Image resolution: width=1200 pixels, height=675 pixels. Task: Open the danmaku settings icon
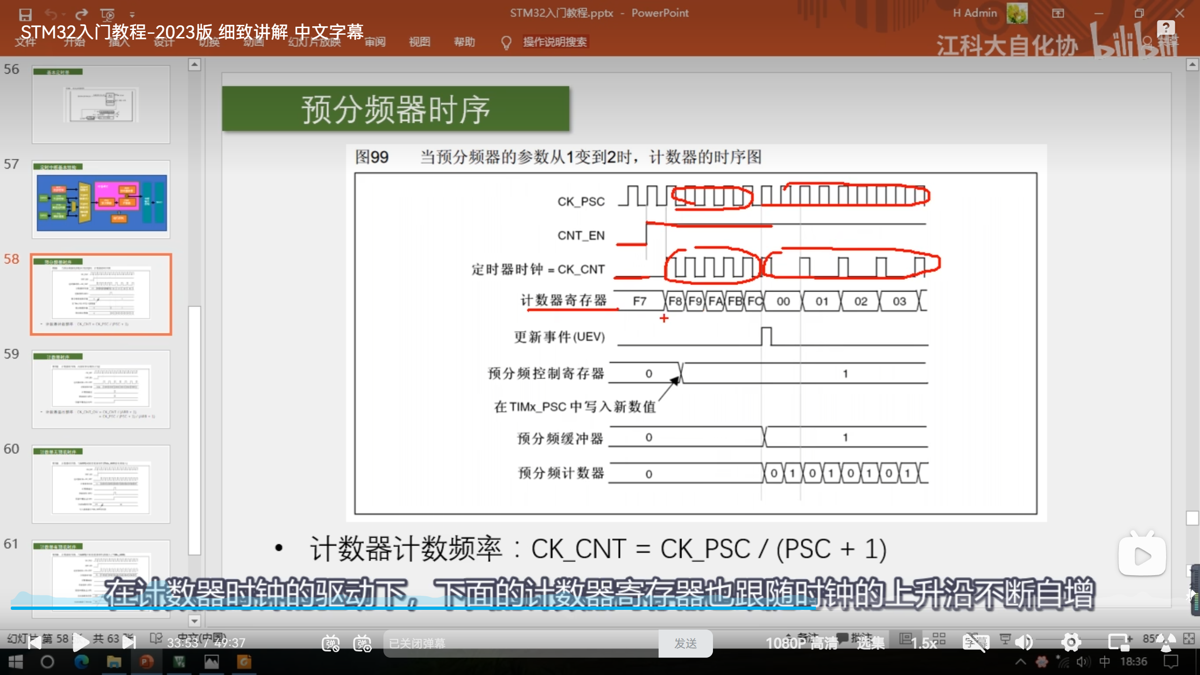click(362, 644)
